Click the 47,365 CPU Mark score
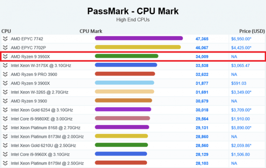 point(202,39)
